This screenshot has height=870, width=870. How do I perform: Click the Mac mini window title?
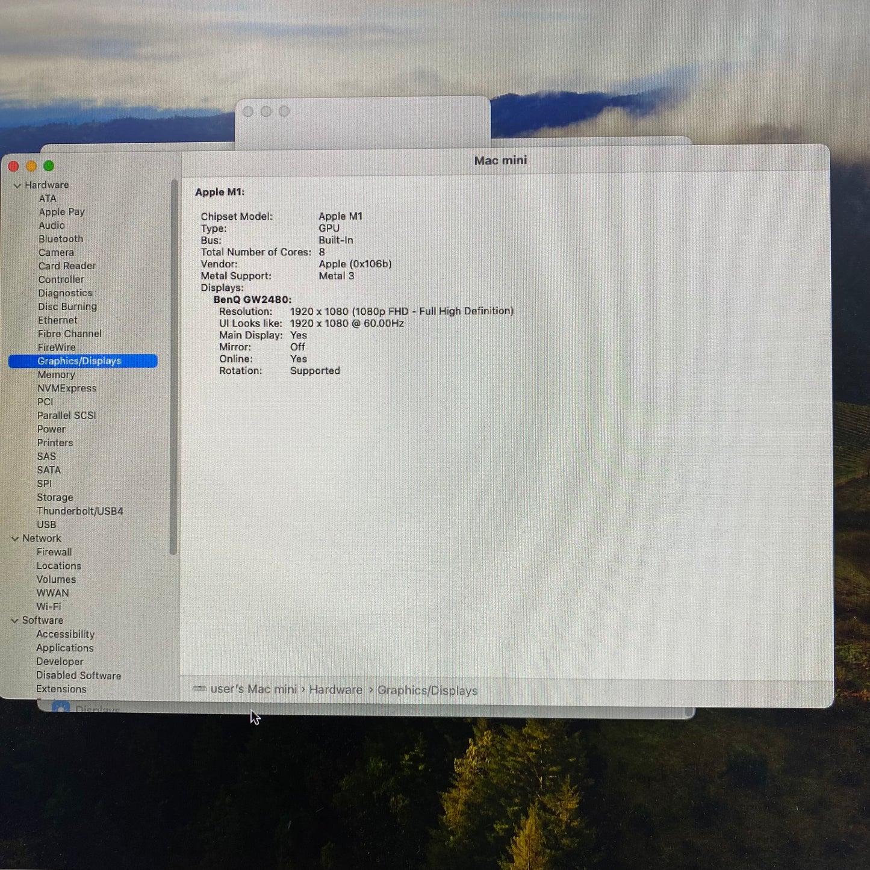tap(500, 161)
